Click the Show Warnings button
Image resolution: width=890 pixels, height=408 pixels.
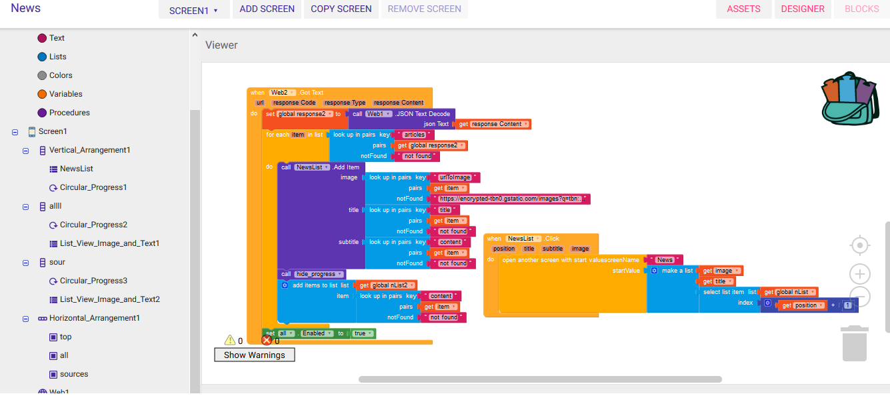point(254,355)
